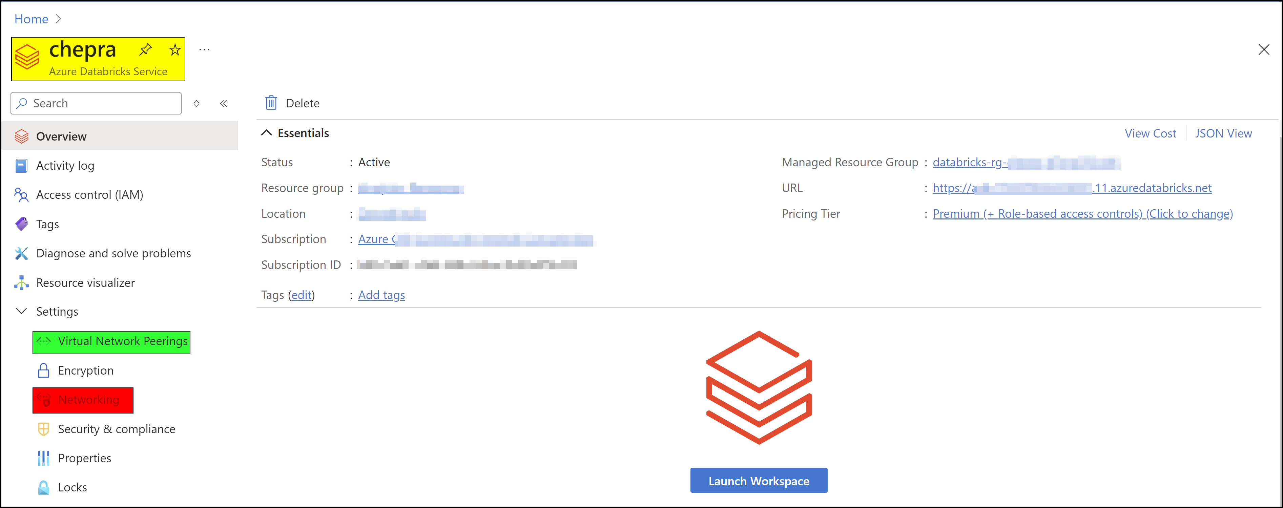Open Properties page
Screen dimensions: 1283x508
(85, 458)
